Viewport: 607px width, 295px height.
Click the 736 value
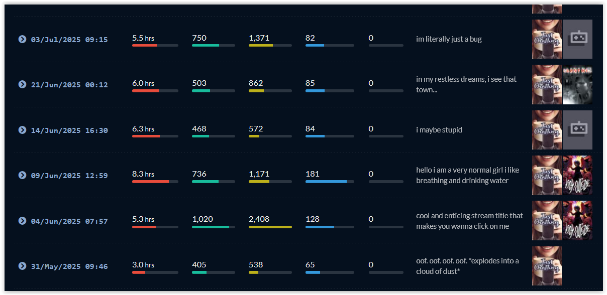pos(199,174)
